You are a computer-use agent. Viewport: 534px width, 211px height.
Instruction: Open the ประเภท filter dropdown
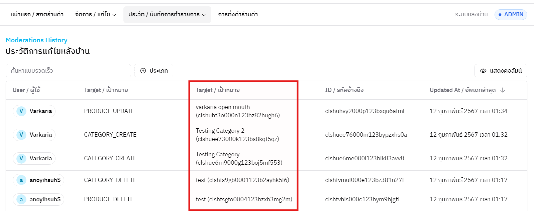154,71
